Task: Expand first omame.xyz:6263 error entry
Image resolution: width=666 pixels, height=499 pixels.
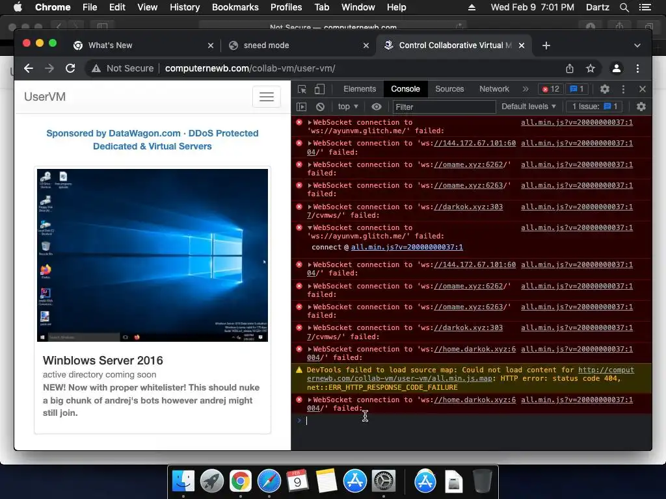Action: pyautogui.click(x=310, y=185)
